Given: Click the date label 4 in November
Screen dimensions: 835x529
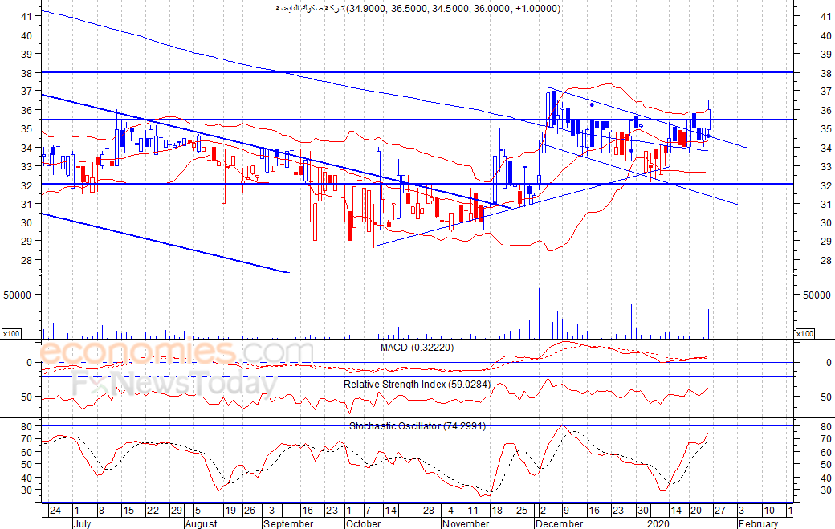Looking at the screenshot, I should coord(450,511).
